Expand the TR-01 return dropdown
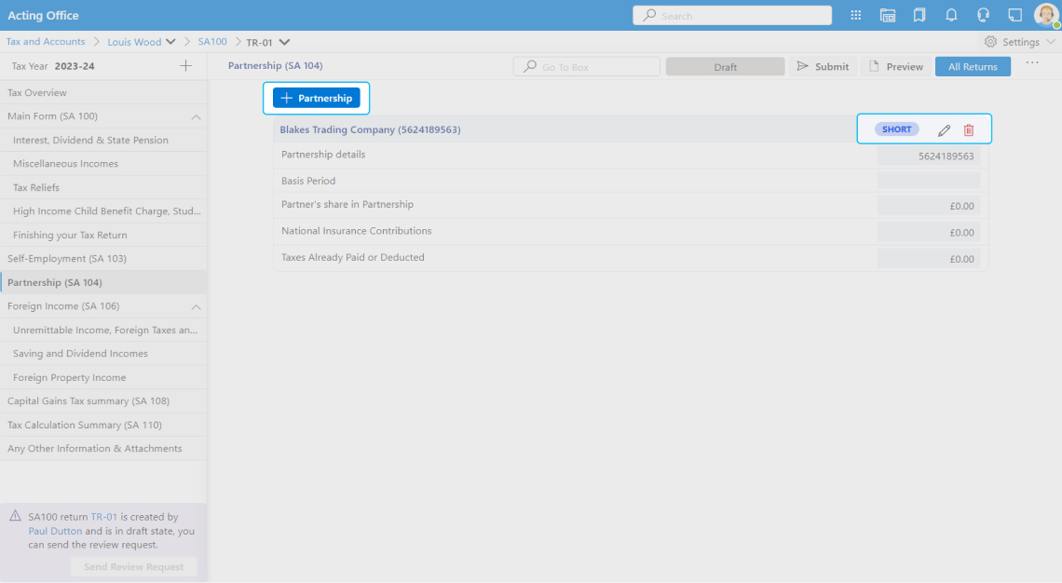The width and height of the screenshot is (1062, 583). coord(284,42)
